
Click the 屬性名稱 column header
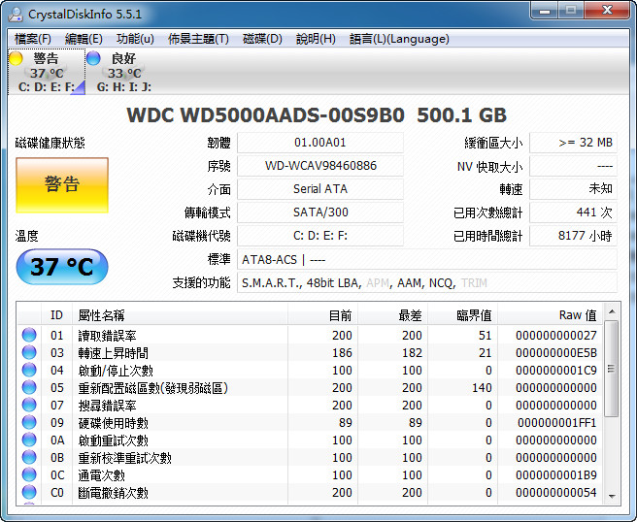pyautogui.click(x=180, y=315)
